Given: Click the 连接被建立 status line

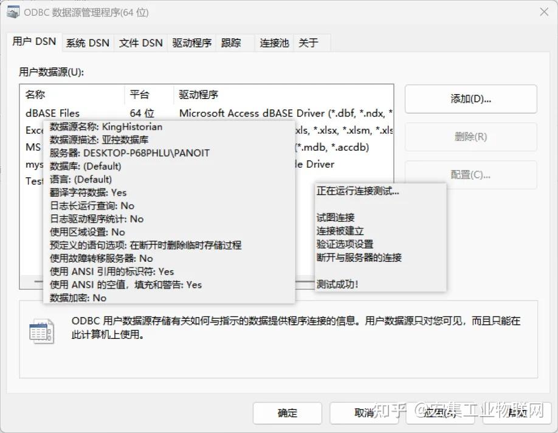Looking at the screenshot, I should coord(340,231).
